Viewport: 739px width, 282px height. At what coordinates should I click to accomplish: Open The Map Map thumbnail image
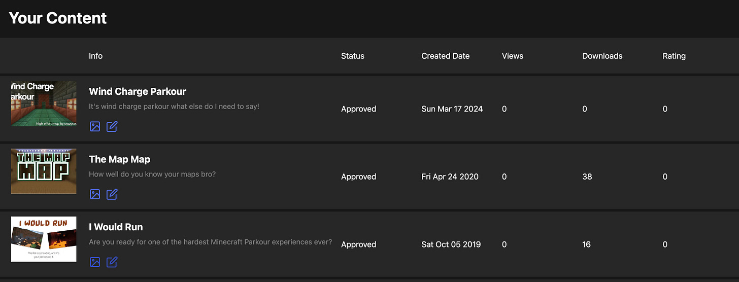point(44,171)
